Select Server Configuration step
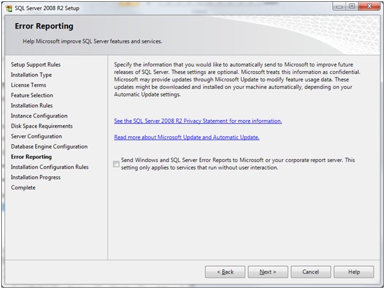 (36, 137)
